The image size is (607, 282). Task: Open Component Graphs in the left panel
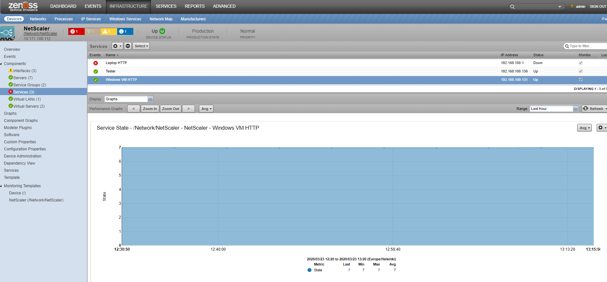coord(21,121)
